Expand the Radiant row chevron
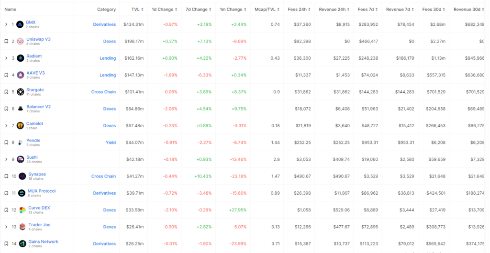The width and height of the screenshot is (490, 253). click(6, 58)
